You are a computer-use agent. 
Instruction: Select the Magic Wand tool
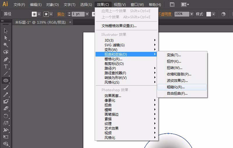[x=6, y=45]
